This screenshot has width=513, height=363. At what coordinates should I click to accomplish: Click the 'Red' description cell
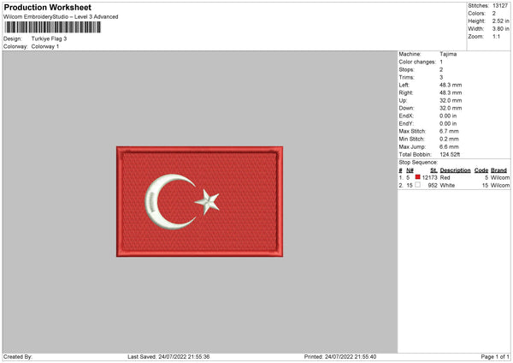[445, 177]
